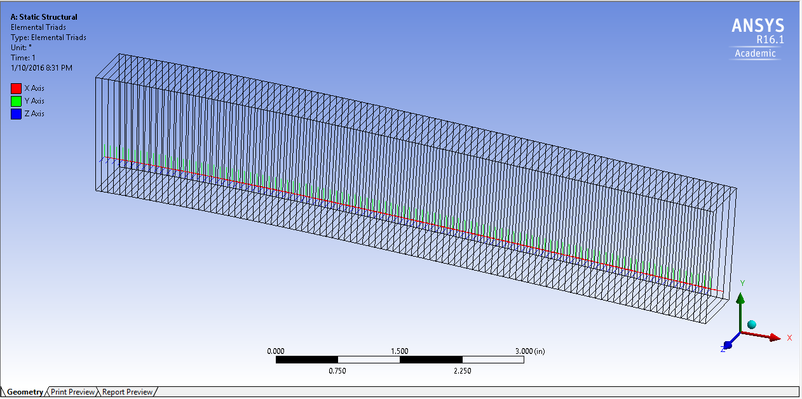Viewport: 802px width, 399px height.
Task: Click the 'A: Static Structural' title text
Action: click(44, 17)
